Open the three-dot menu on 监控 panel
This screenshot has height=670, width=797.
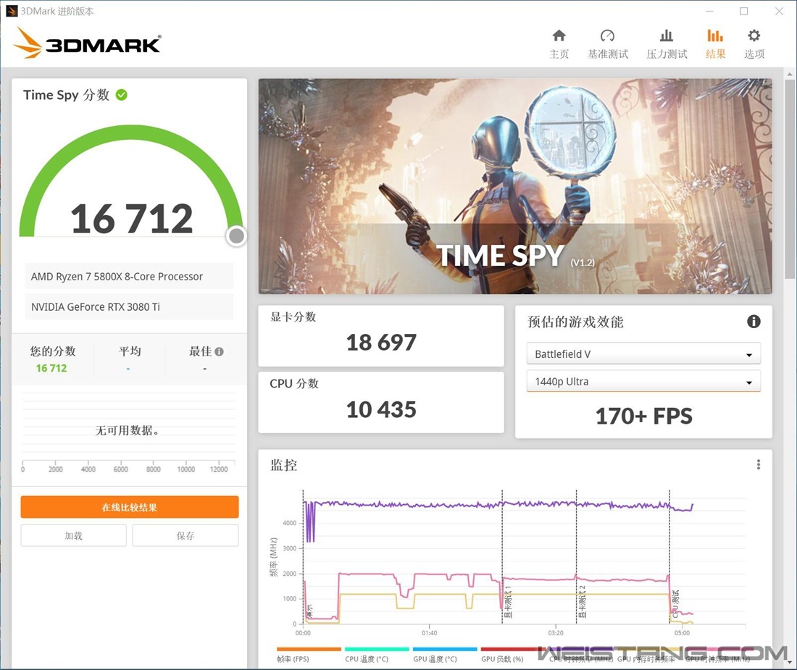click(759, 464)
